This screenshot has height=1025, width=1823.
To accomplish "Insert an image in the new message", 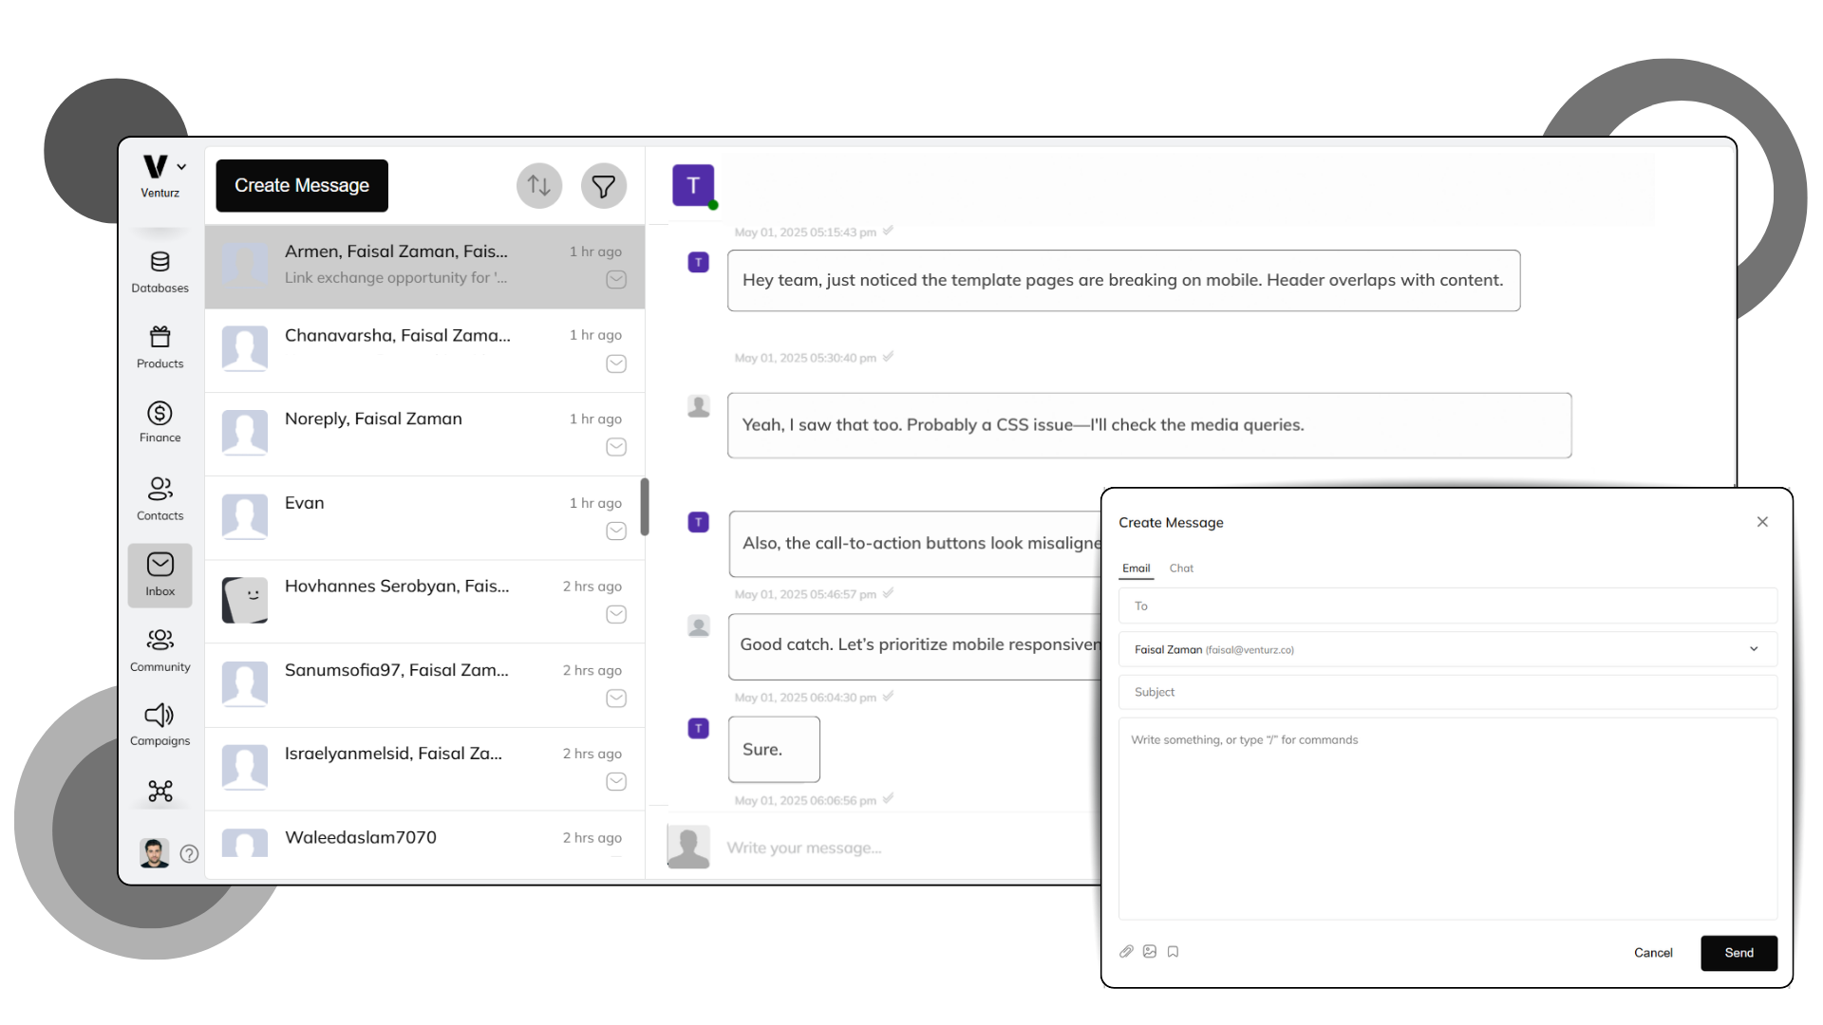I will click(1149, 951).
